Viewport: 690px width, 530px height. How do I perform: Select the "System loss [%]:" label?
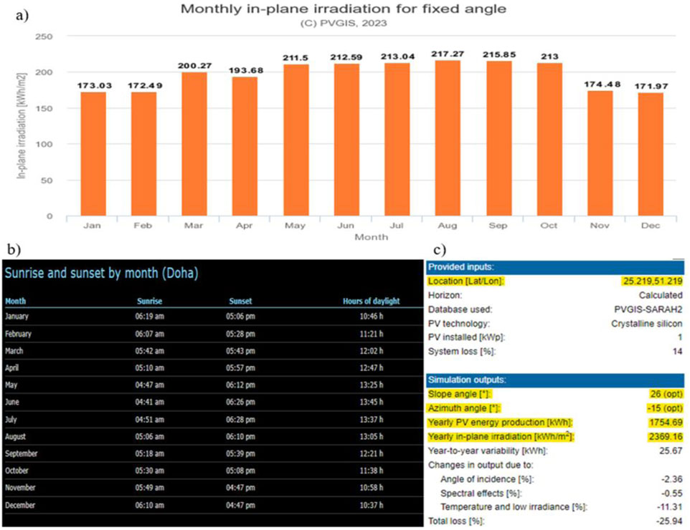click(462, 352)
